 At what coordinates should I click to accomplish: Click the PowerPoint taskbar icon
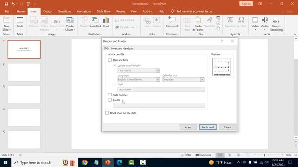point(108,162)
